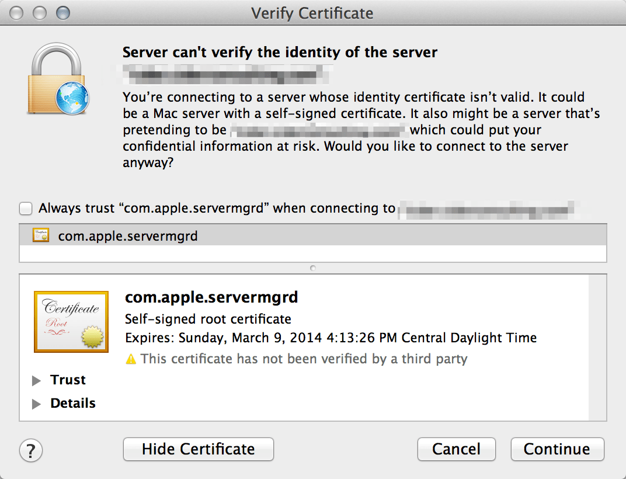Click 'This certificate has not been verified' warning text

click(304, 359)
